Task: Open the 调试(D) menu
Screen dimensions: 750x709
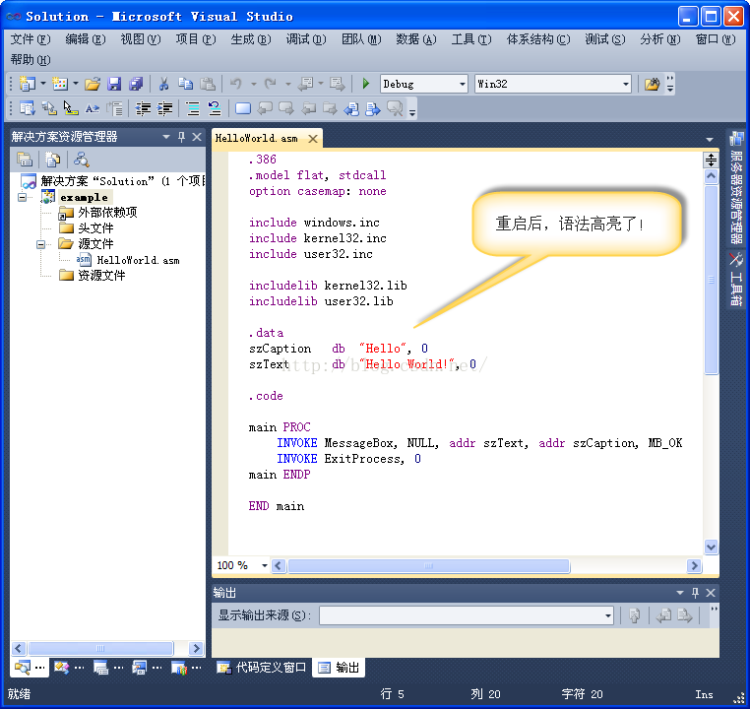Action: tap(306, 39)
